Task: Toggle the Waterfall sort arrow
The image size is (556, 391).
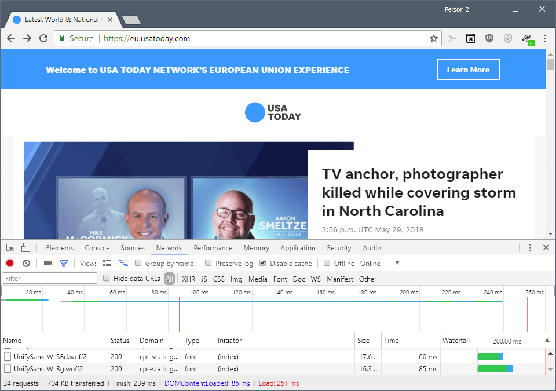Action: pyautogui.click(x=547, y=340)
